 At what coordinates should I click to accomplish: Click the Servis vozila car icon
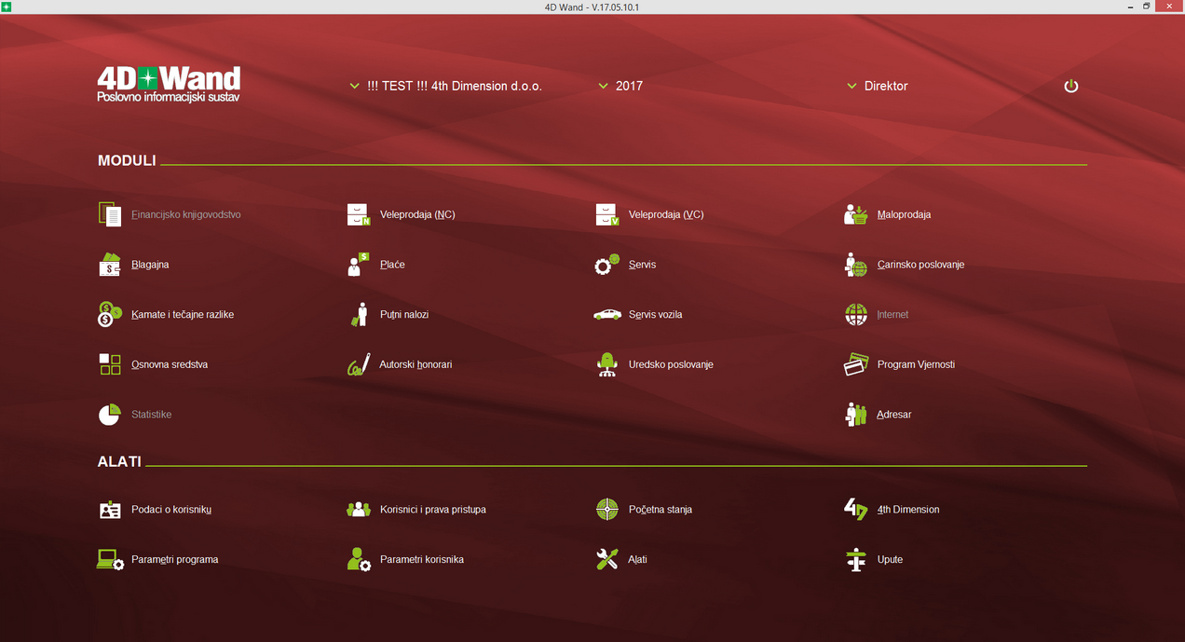tap(607, 315)
